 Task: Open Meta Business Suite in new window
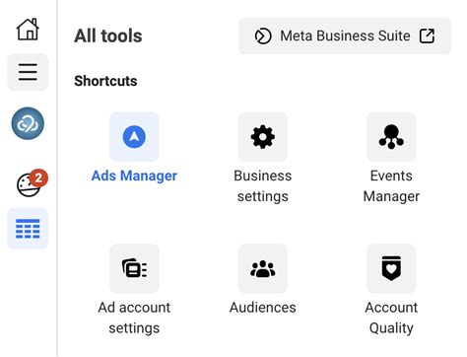[345, 36]
